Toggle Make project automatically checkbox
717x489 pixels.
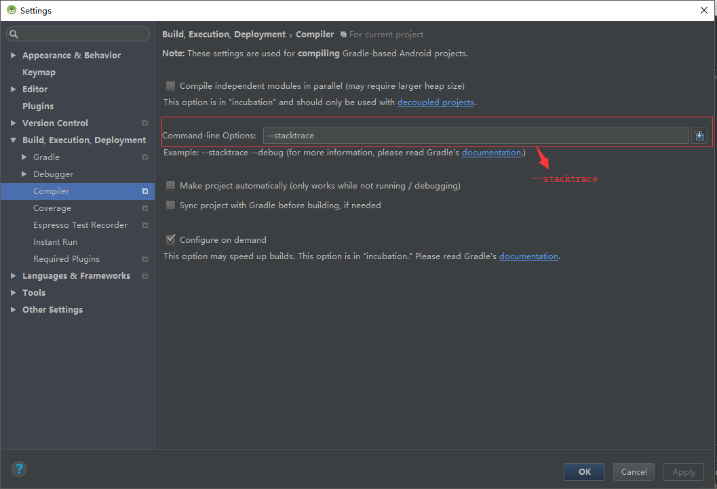[171, 186]
